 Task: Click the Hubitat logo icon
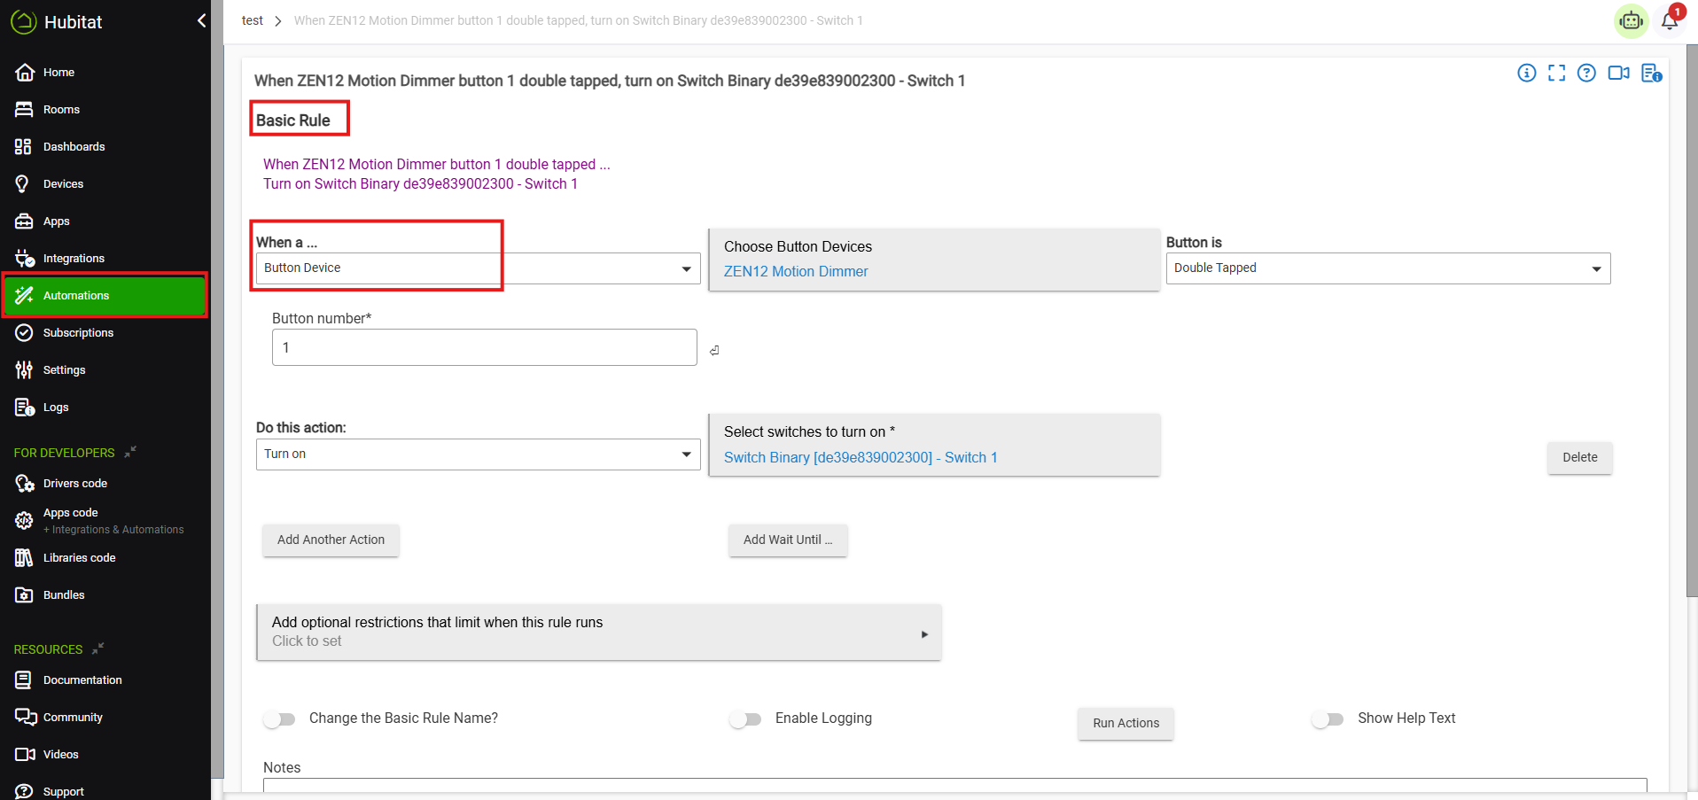coord(24,22)
